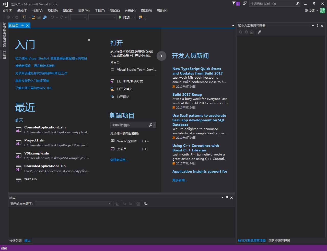The height and width of the screenshot is (251, 327).
Task: Click the Find in Files toolbar icon
Action: [x=141, y=17]
